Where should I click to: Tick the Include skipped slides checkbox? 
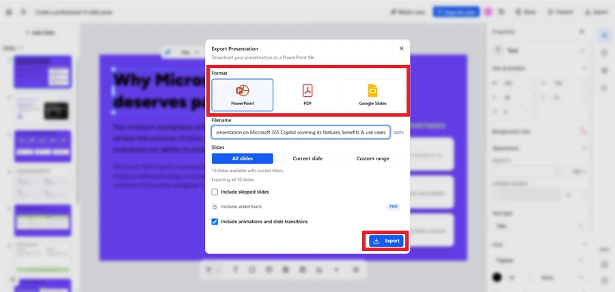coord(215,192)
